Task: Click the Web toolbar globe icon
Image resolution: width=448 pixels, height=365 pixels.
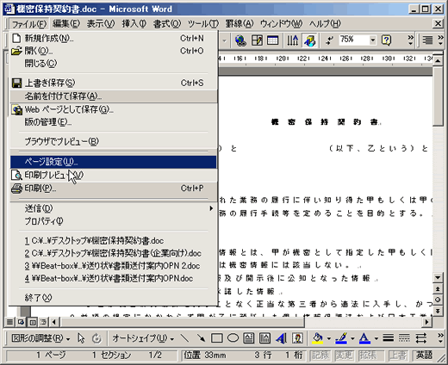Action: point(240,40)
